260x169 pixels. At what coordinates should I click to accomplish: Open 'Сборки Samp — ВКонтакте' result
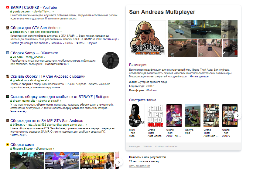tap(34, 53)
